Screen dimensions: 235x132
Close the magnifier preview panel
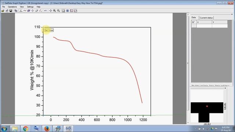pos(225,88)
